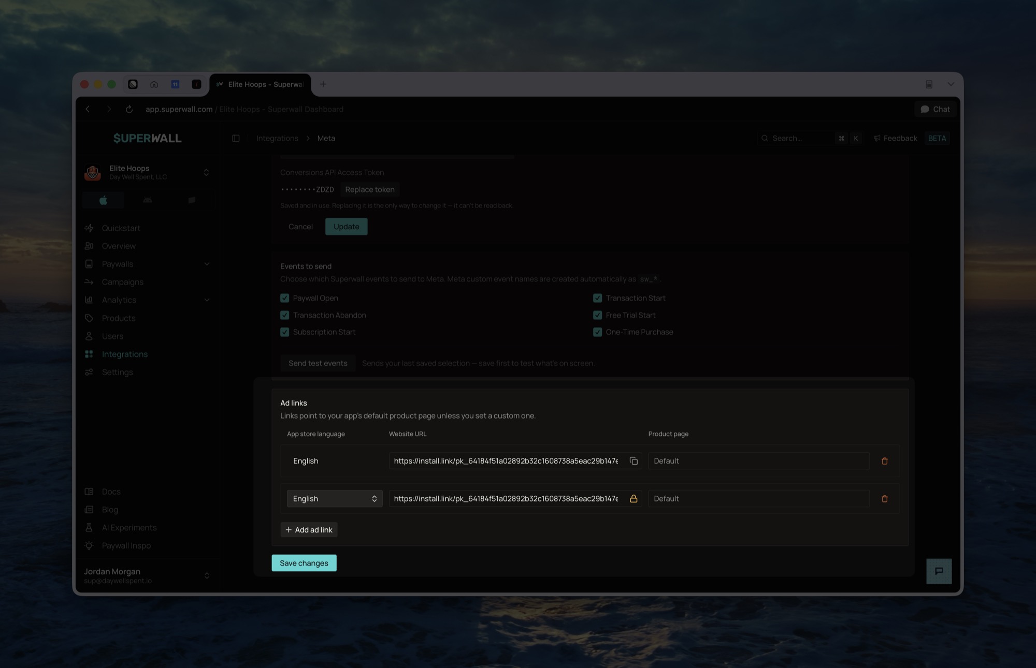Focus the Search field in header

pos(810,138)
